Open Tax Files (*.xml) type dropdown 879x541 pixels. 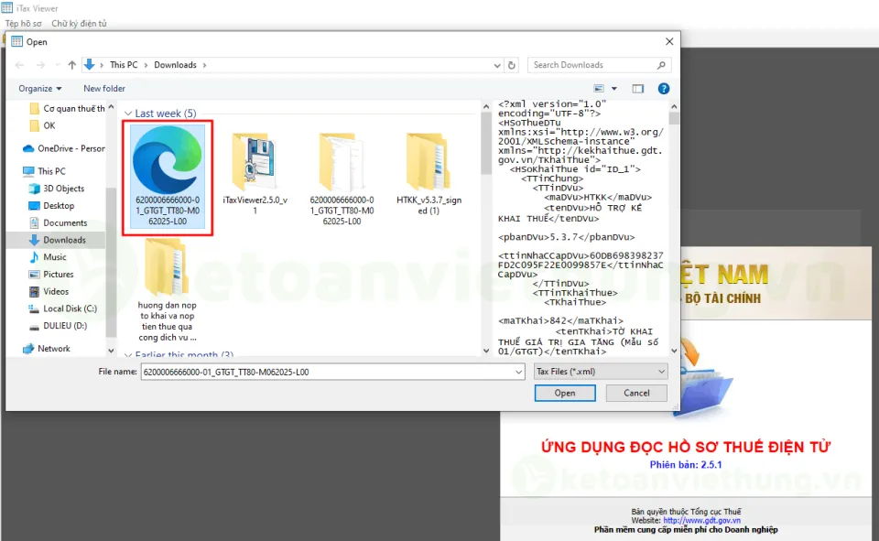pos(601,371)
